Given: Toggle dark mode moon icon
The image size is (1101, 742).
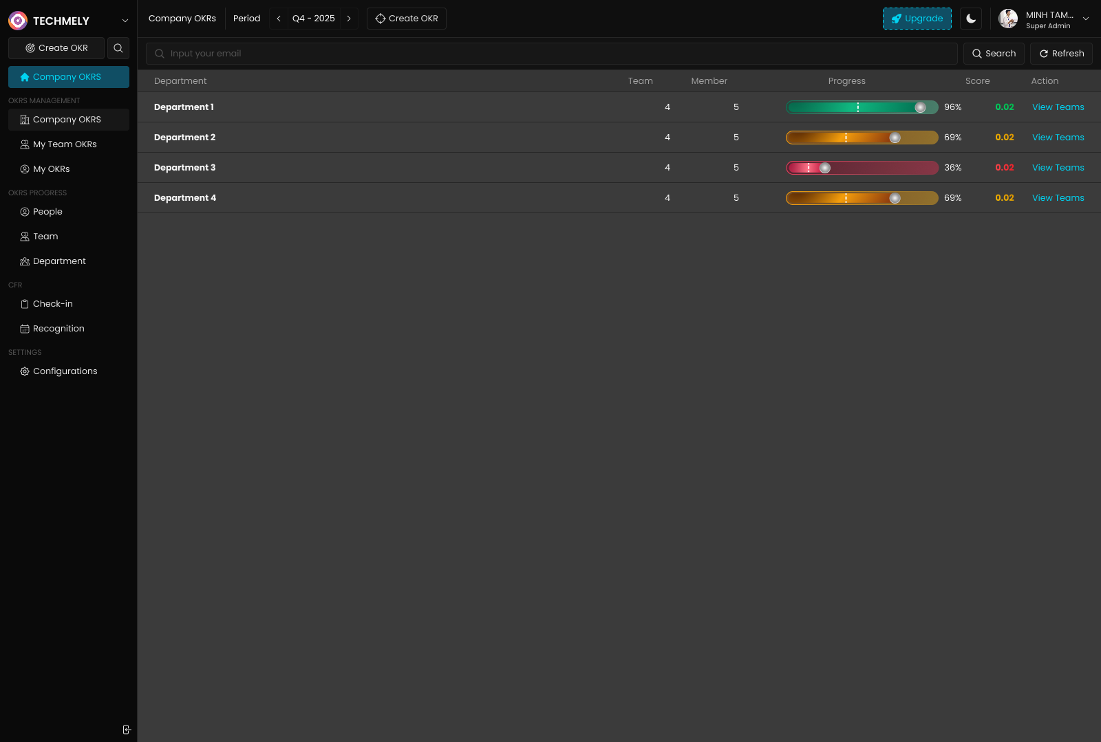Looking at the screenshot, I should [971, 19].
